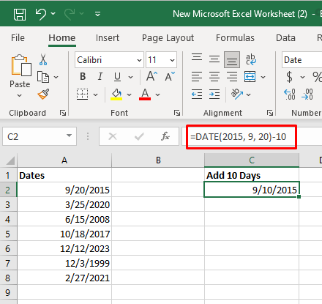322x304 pixels.
Task: Open the Page Layout tab
Action: [x=168, y=38]
